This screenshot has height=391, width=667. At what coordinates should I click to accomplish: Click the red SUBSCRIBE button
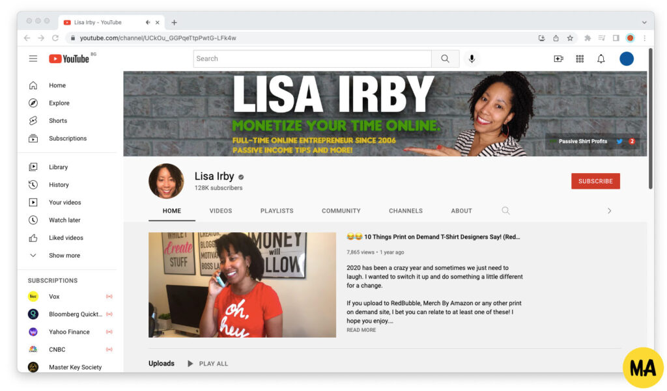pos(595,181)
